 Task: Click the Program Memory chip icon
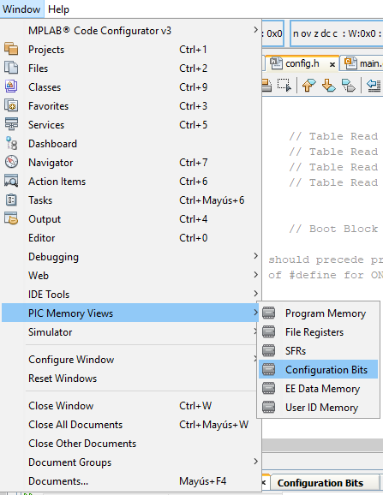pyautogui.click(x=269, y=313)
